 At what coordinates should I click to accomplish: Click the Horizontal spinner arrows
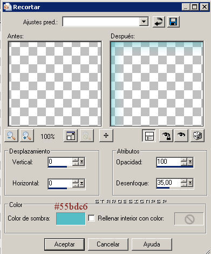coord(76,183)
